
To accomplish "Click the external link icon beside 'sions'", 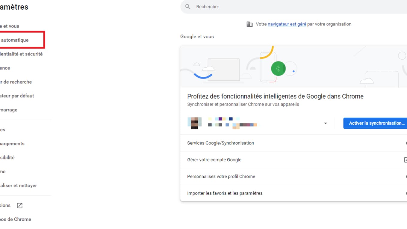I will [19, 205].
